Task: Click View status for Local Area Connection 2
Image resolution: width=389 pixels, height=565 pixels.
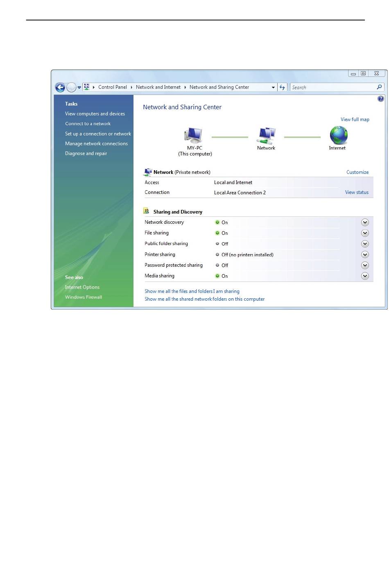Action: pos(357,192)
